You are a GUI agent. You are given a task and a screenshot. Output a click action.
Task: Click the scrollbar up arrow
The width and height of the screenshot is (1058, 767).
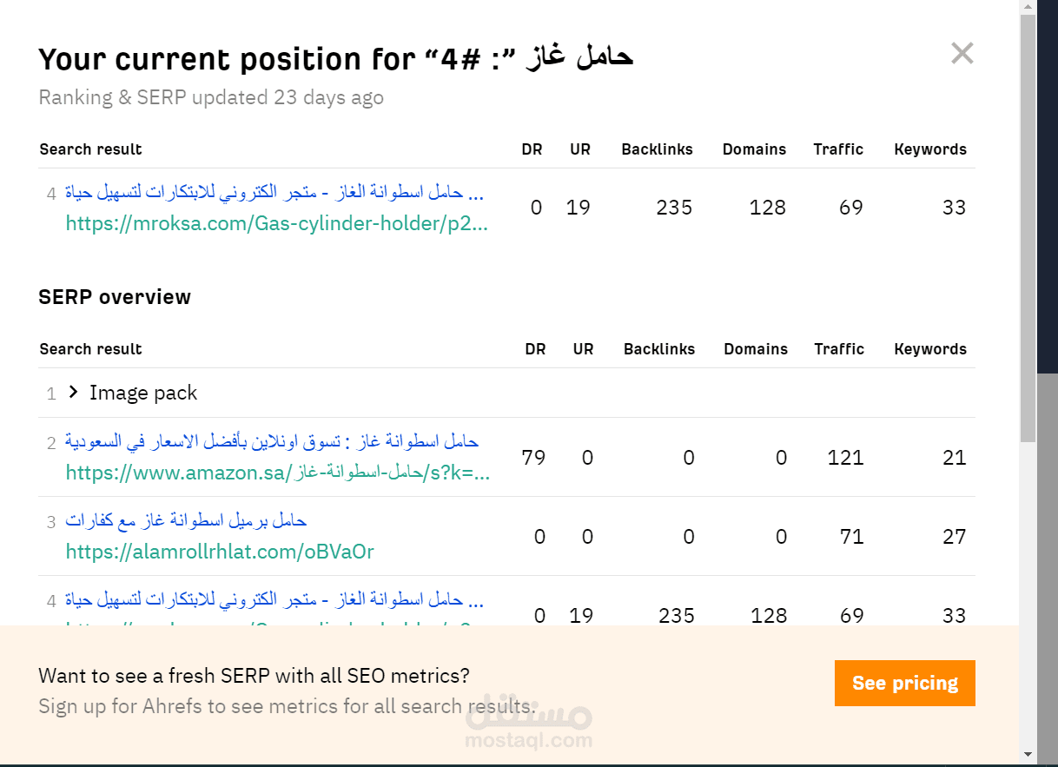[1028, 7]
